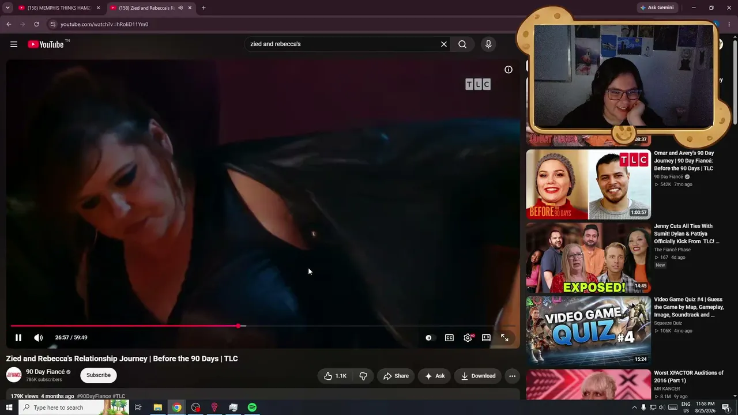The height and width of the screenshot is (415, 738).
Task: Open Task View on the taskbar
Action: click(x=138, y=408)
